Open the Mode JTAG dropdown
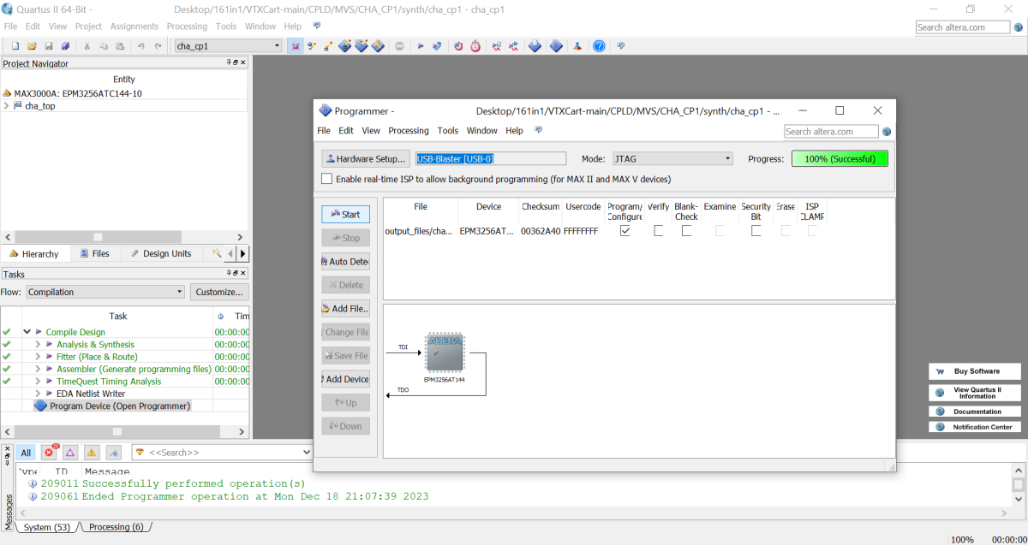Viewport: 1028px width, 545px height. pyautogui.click(x=672, y=158)
